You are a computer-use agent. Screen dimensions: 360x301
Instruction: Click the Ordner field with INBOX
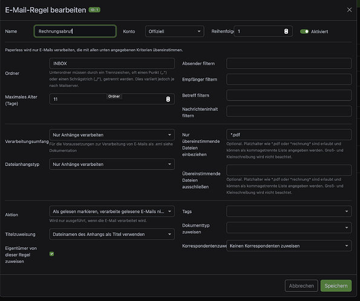(112, 63)
